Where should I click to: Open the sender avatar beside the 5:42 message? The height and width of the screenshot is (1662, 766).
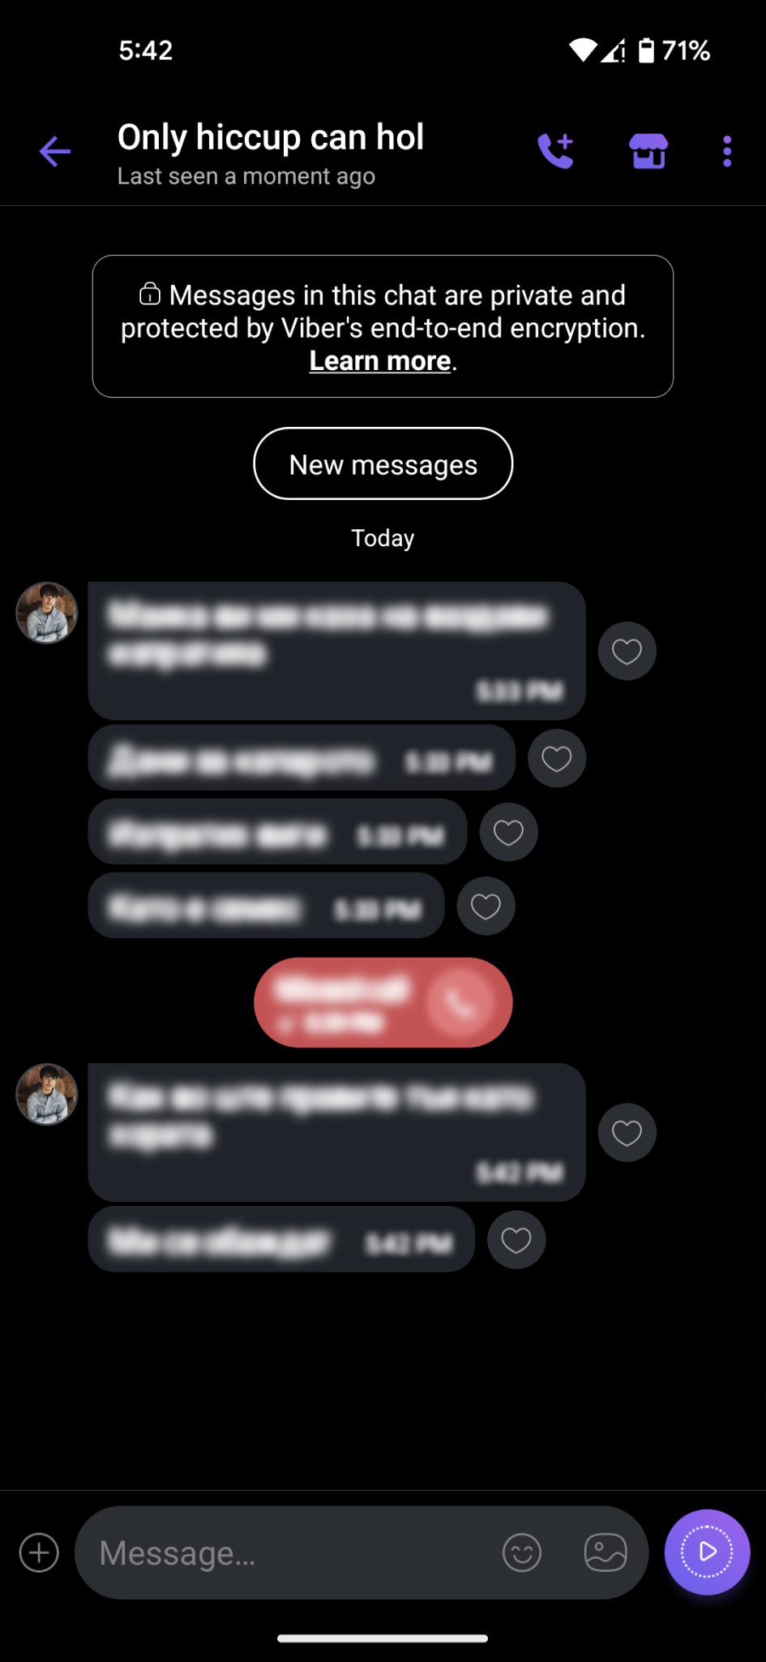coord(47,1095)
